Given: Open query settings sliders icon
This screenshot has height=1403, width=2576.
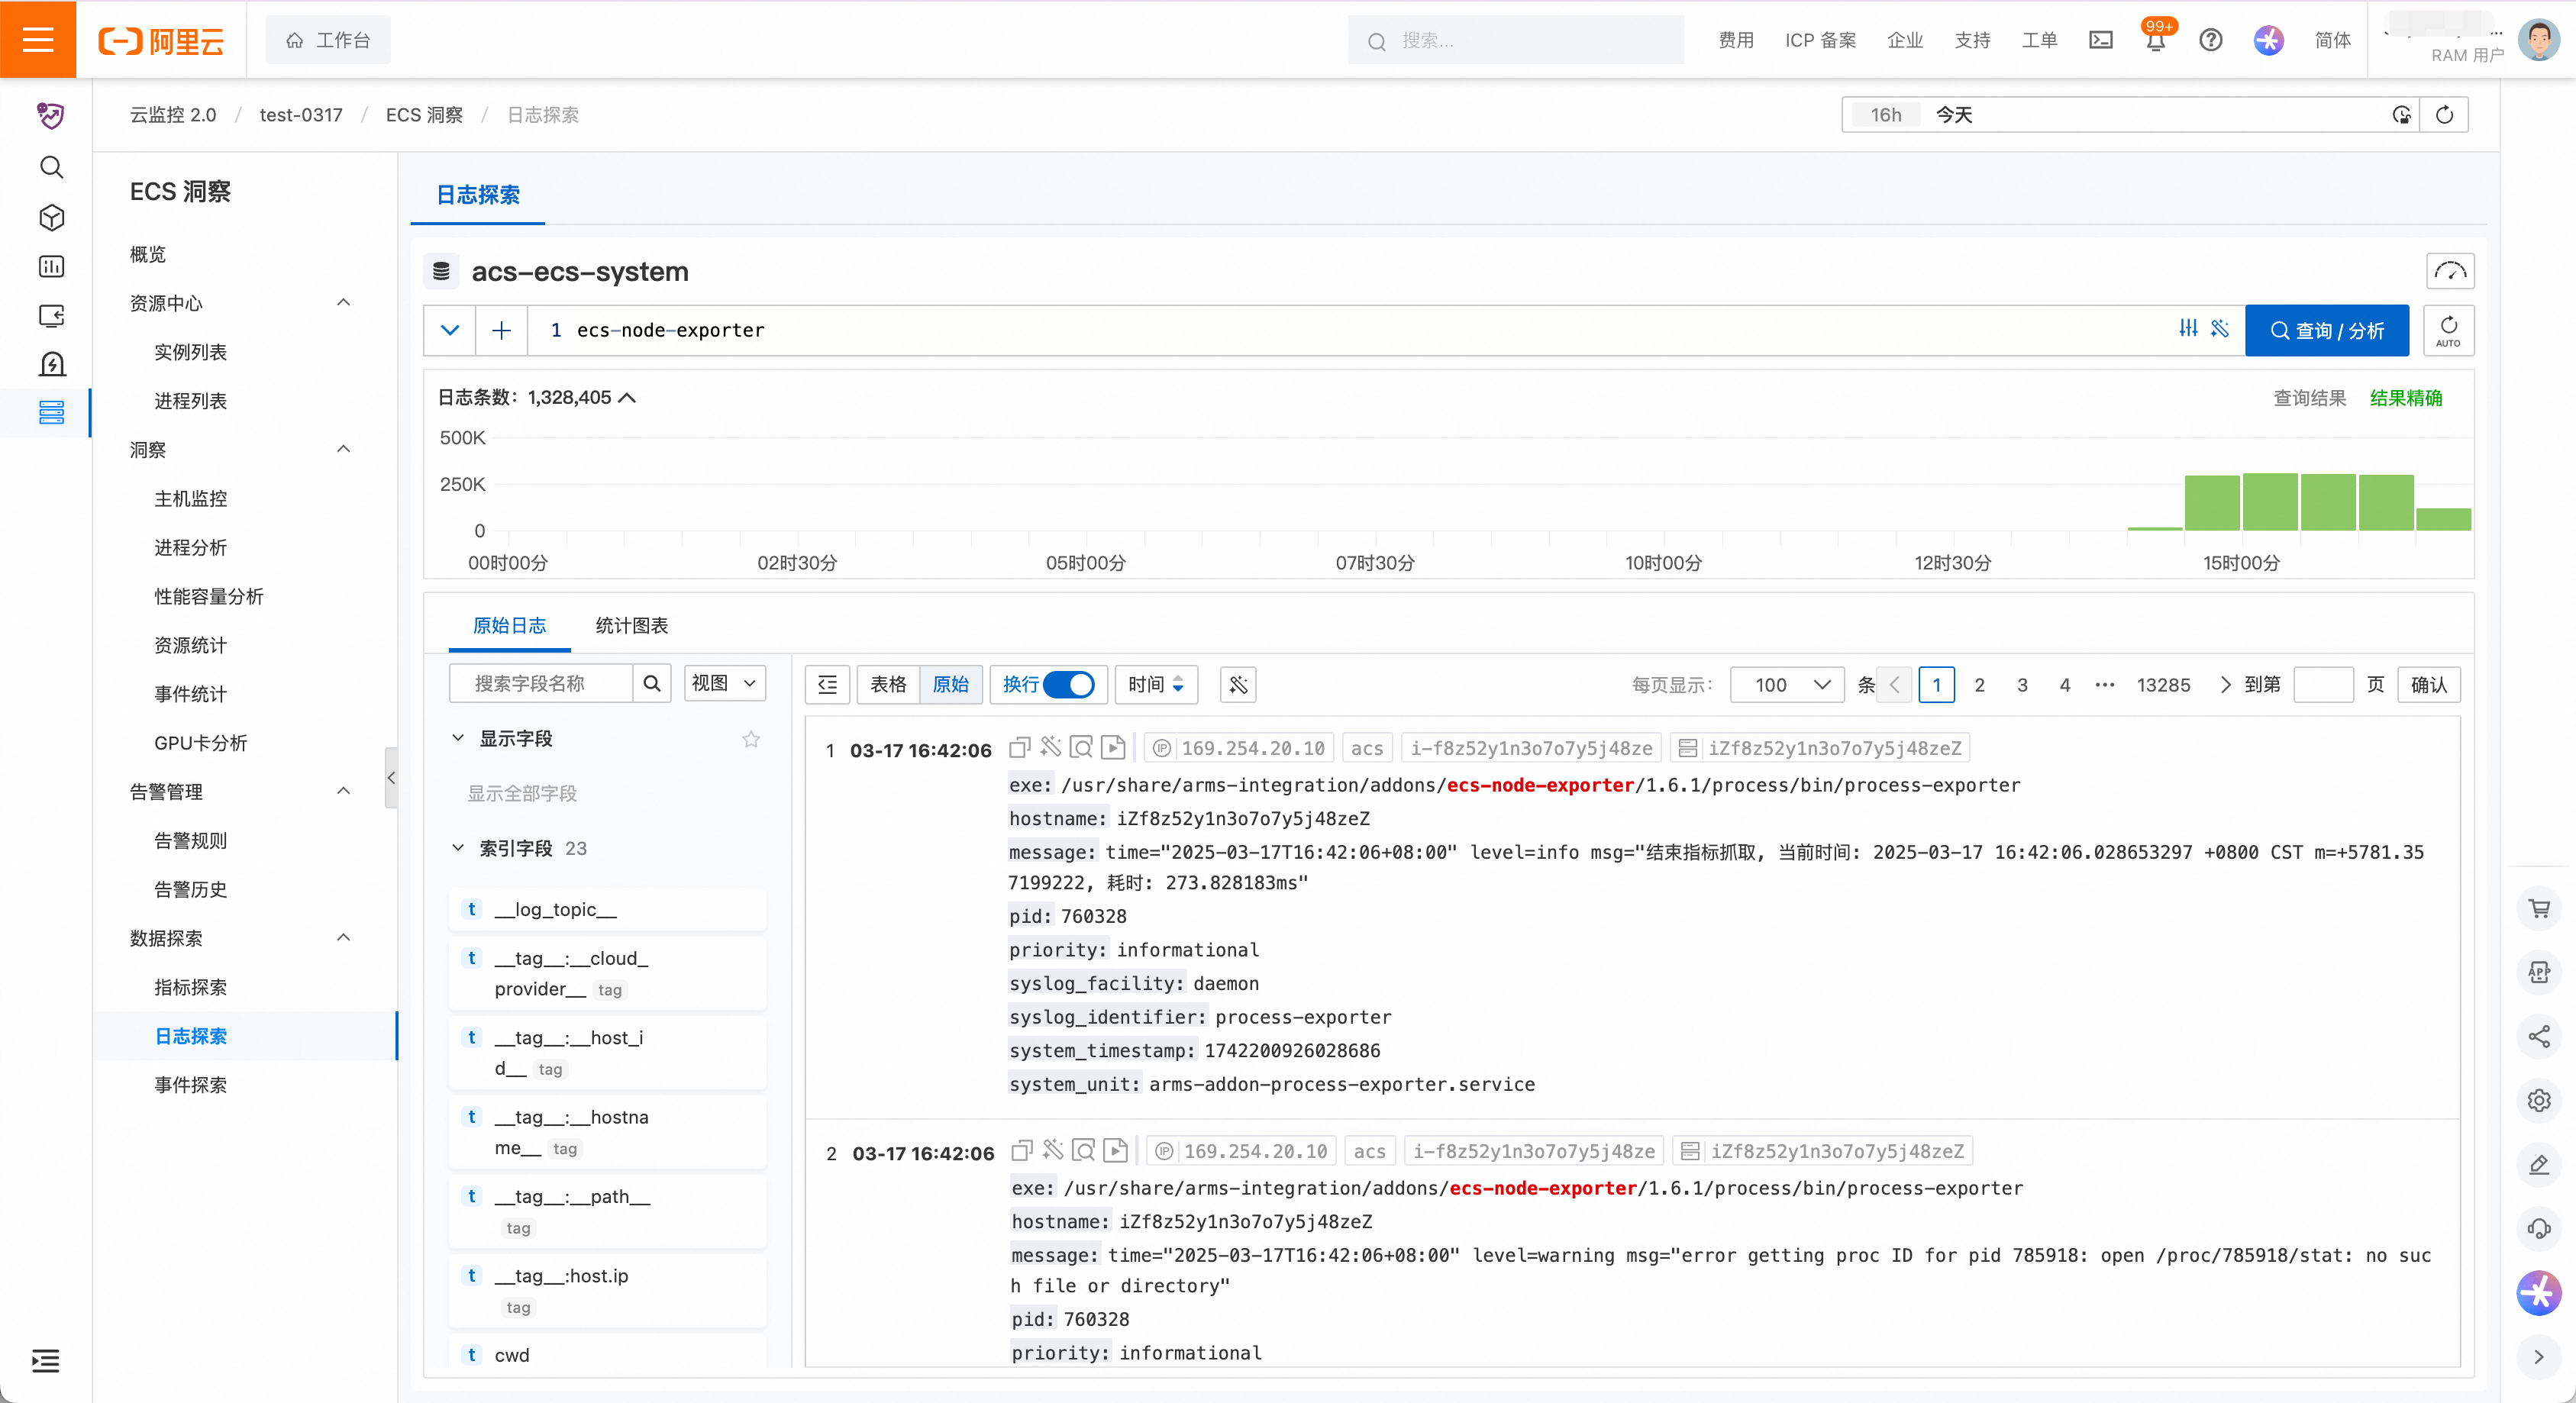Looking at the screenshot, I should coord(2189,329).
